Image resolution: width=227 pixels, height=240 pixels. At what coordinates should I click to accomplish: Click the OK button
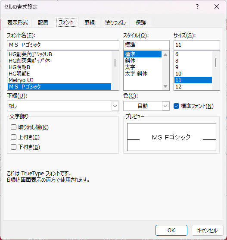point(171,230)
